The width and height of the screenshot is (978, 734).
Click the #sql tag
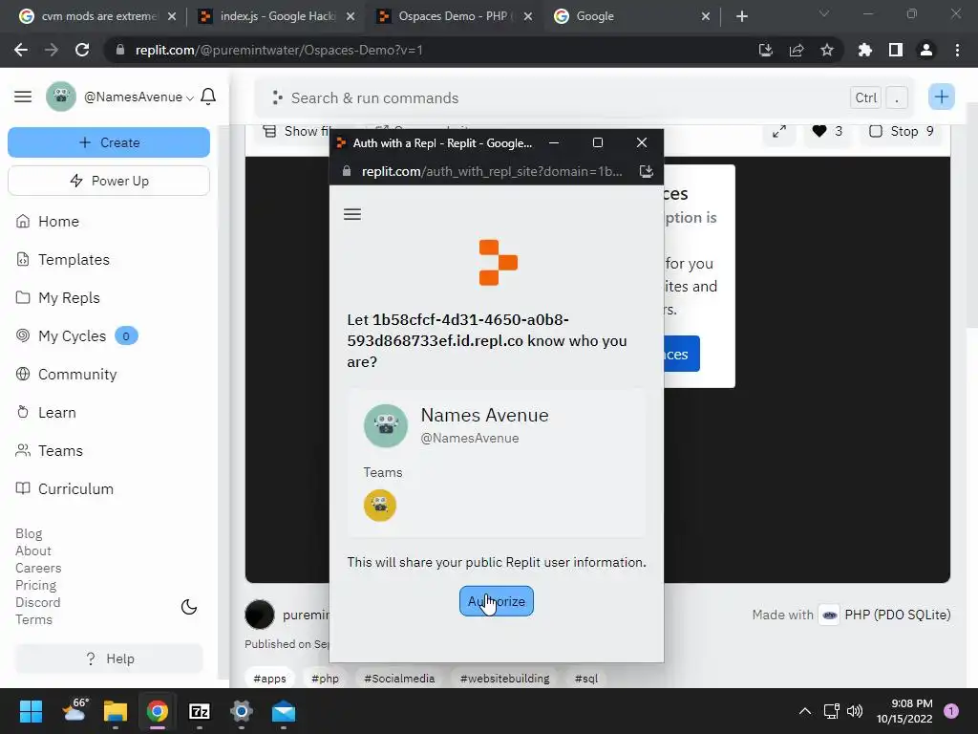585,679
